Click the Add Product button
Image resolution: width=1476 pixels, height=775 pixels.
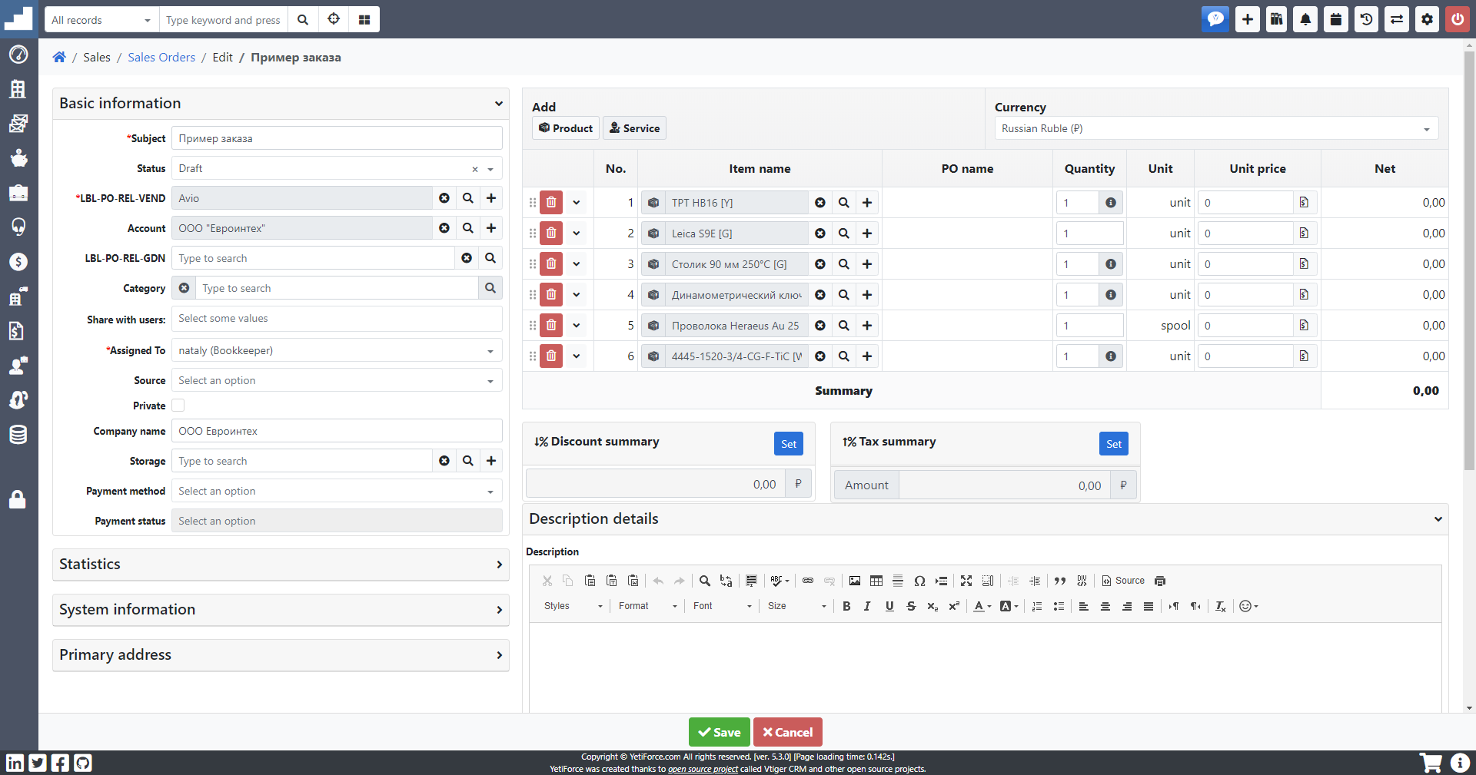click(x=566, y=128)
